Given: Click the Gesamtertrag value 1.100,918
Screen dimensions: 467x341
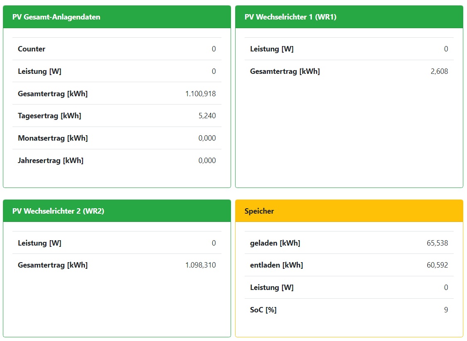Looking at the screenshot, I should pyautogui.click(x=200, y=94).
